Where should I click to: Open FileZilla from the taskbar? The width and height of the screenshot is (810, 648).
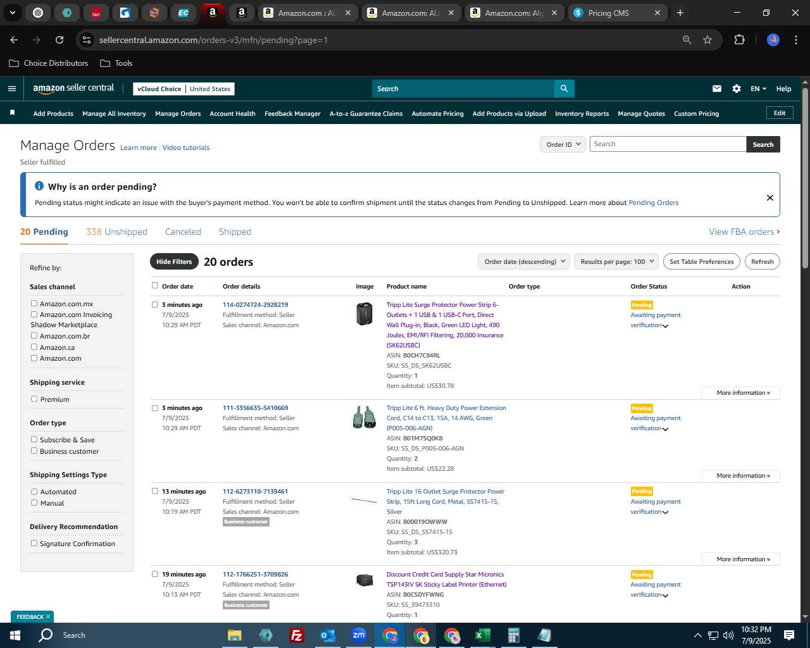point(296,635)
